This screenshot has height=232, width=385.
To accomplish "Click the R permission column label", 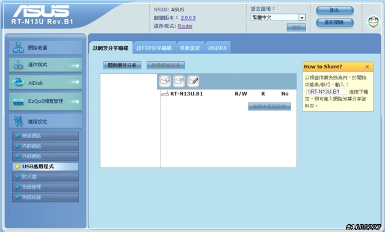I will (263, 94).
